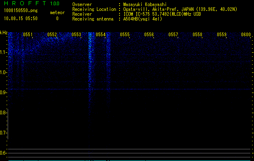Click the 0554 time marker

click(x=101, y=35)
